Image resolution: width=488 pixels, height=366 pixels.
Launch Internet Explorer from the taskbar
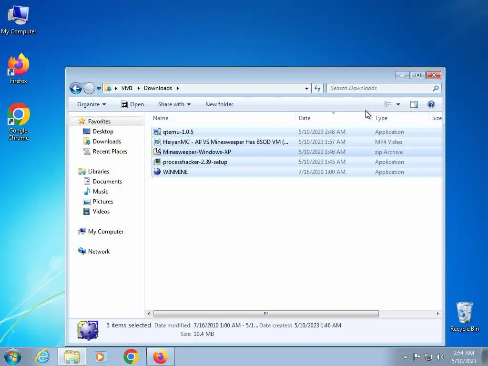coord(42,356)
